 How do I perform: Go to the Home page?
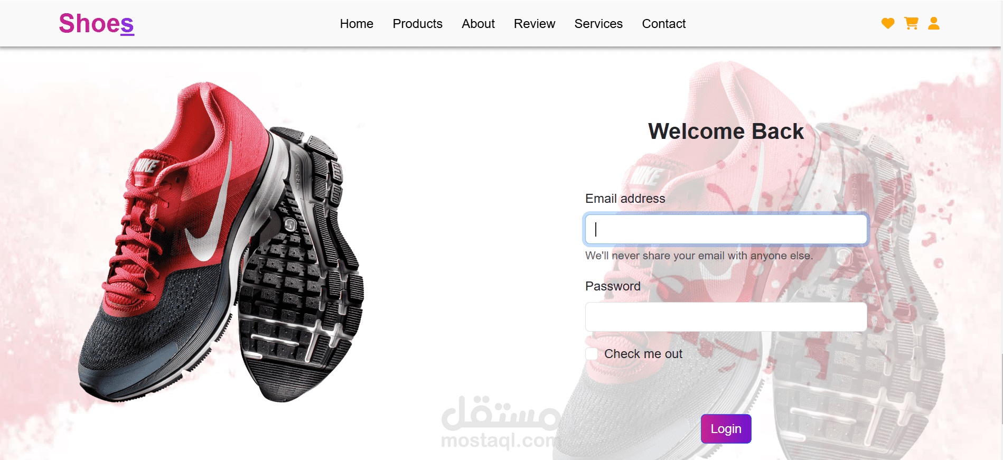[x=357, y=24]
